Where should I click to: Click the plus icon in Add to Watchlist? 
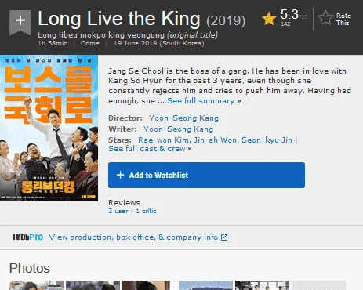(x=120, y=175)
